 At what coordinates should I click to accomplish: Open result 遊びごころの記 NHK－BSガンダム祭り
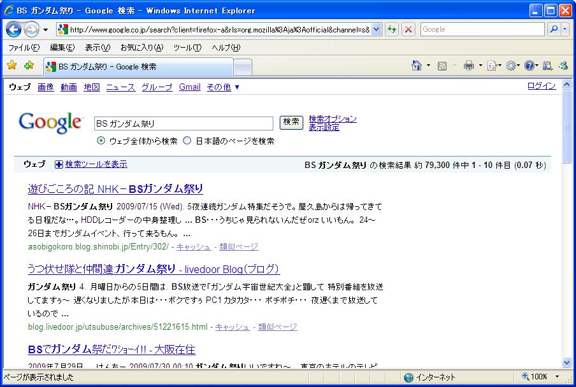coord(115,188)
